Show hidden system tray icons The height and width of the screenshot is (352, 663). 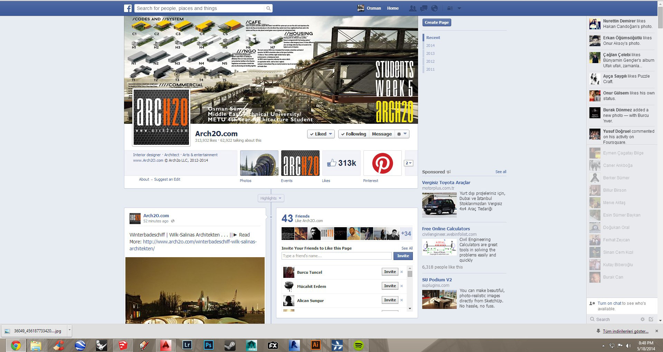603,346
